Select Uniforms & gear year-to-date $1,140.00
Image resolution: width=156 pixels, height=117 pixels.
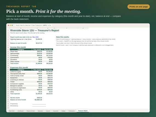[50, 72]
